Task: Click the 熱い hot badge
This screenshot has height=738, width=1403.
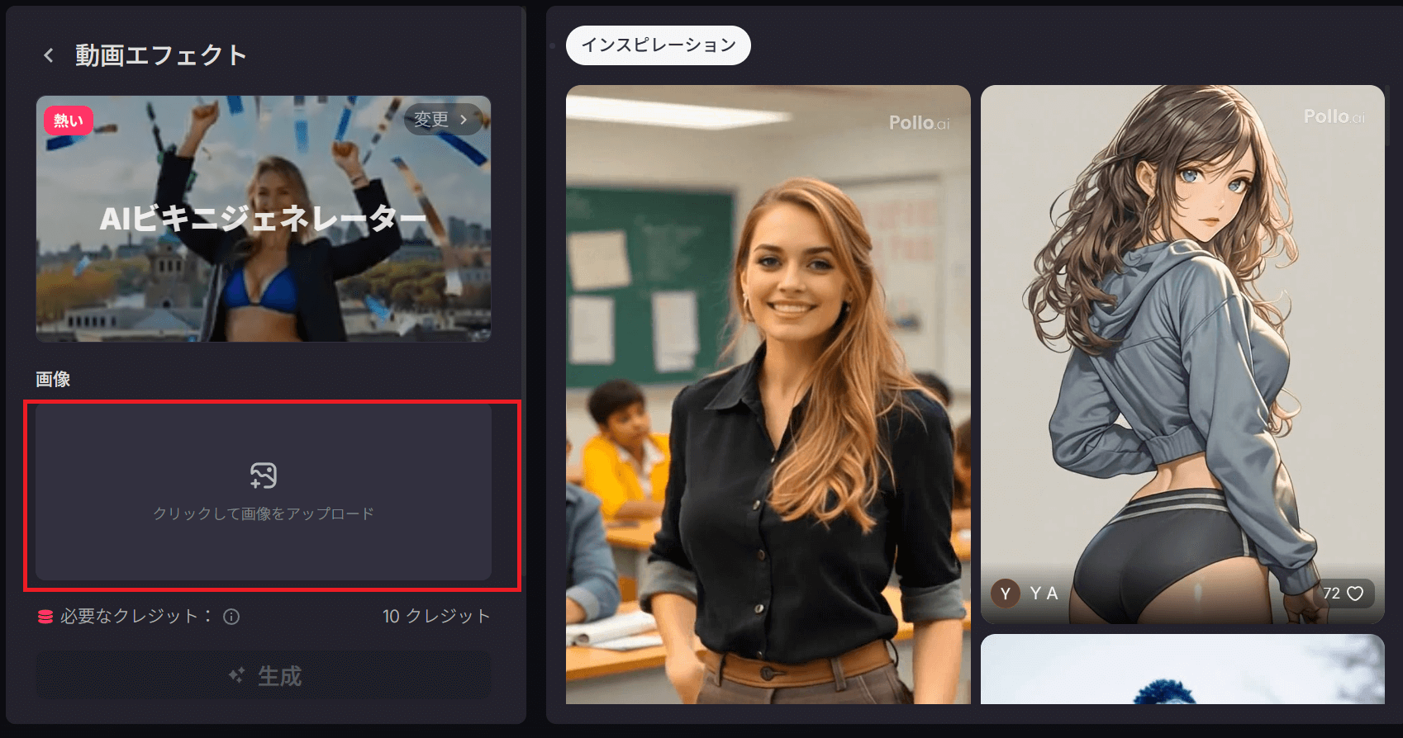Action: point(69,121)
